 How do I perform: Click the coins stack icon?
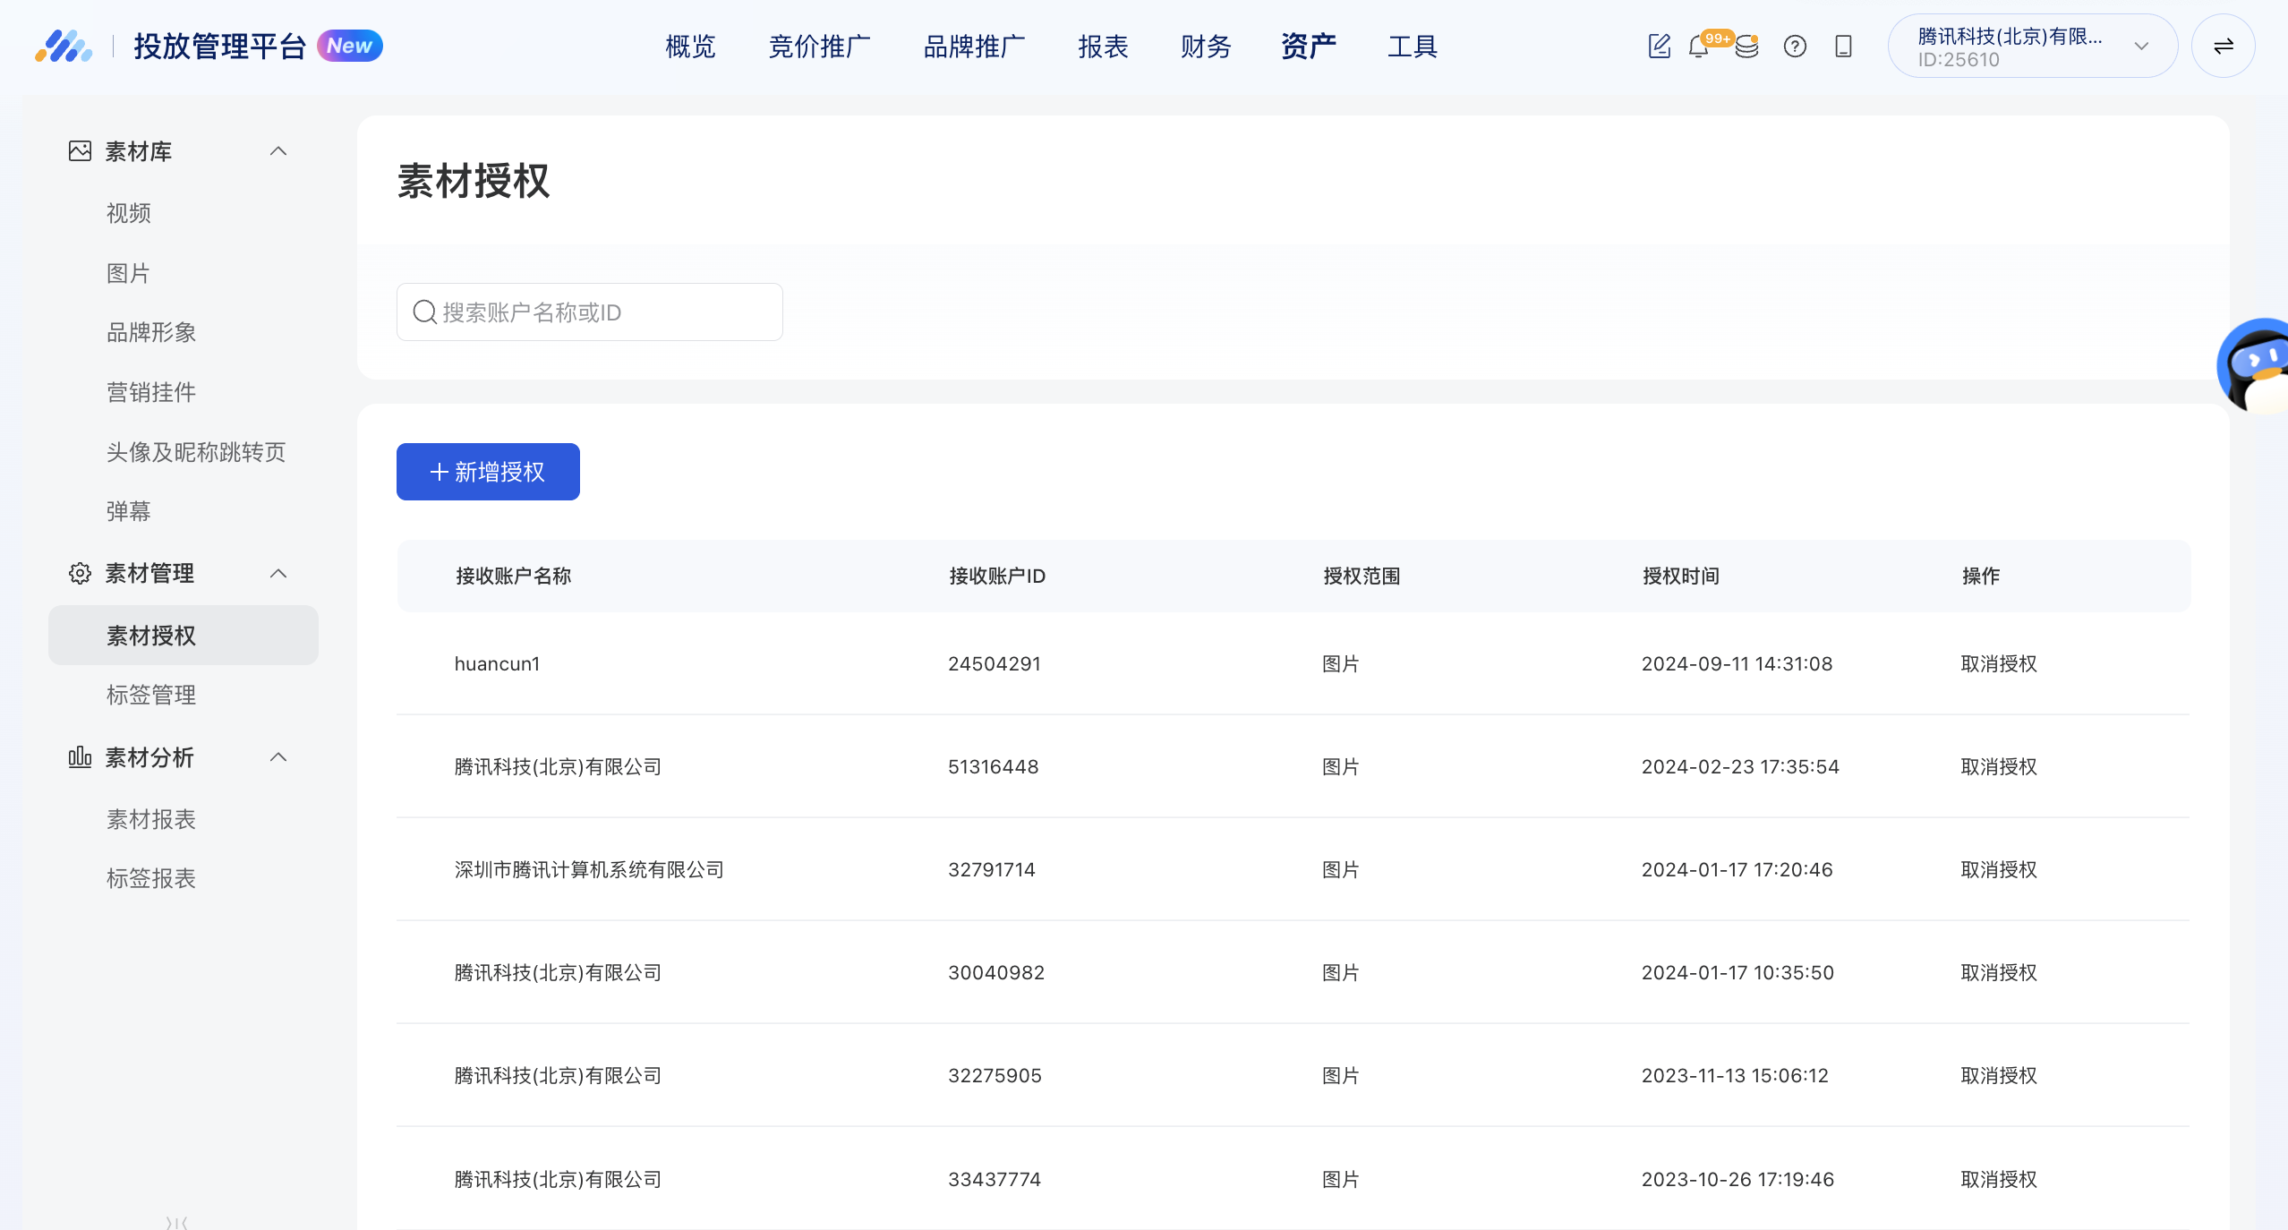click(1746, 47)
